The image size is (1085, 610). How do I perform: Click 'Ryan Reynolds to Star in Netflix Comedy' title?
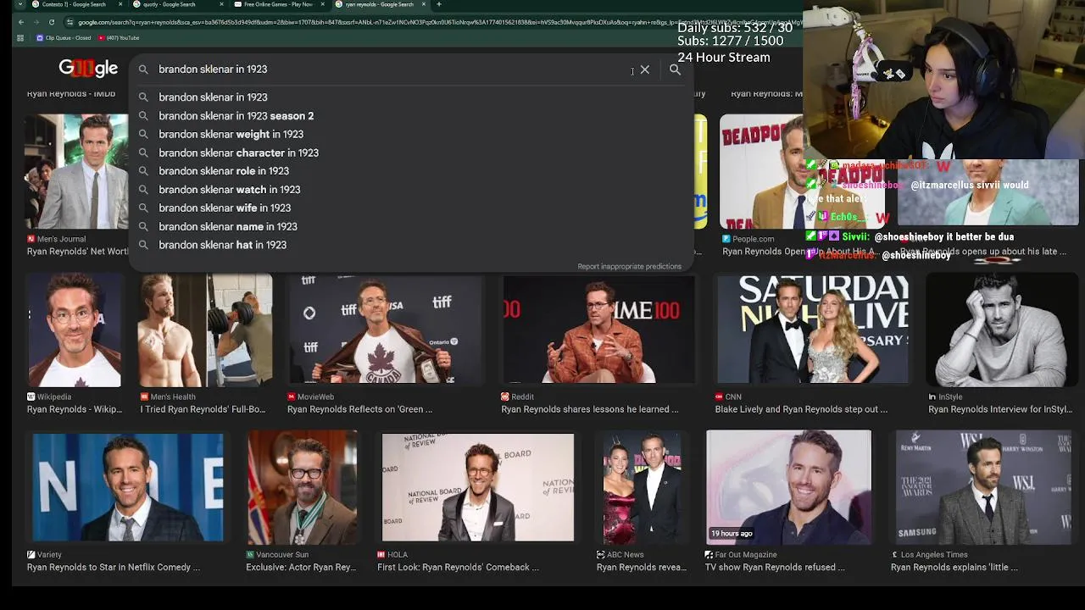click(x=114, y=567)
